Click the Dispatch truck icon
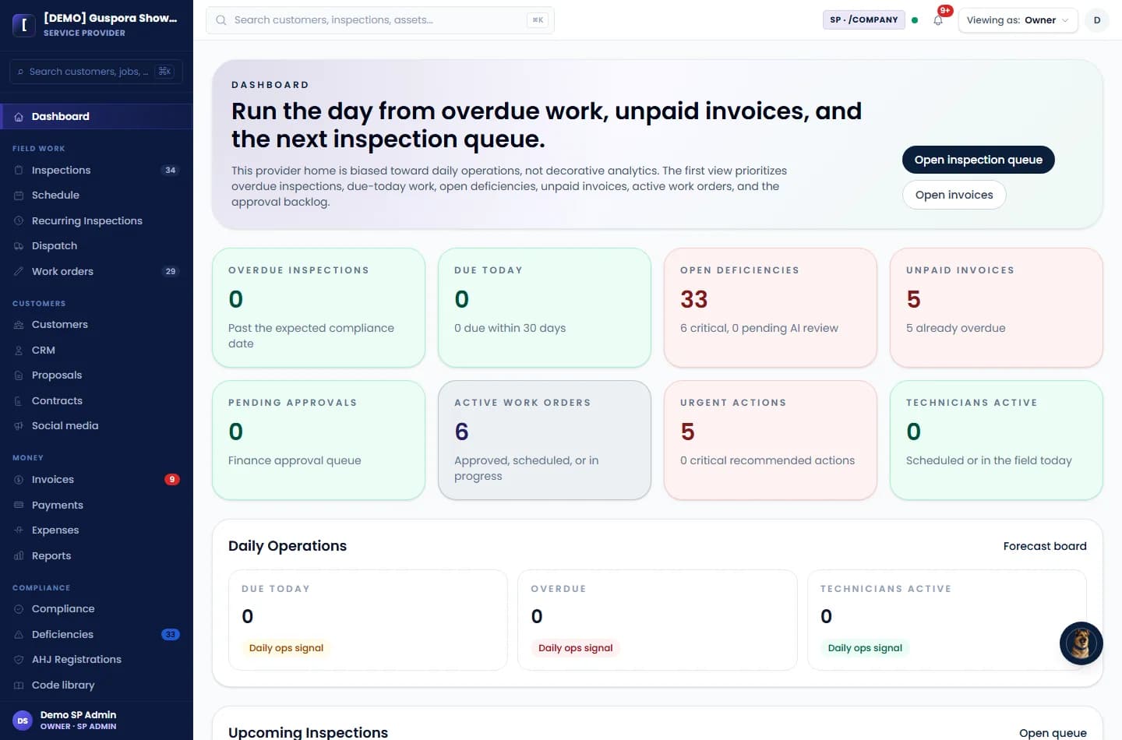This screenshot has width=1122, height=740. [x=19, y=246]
